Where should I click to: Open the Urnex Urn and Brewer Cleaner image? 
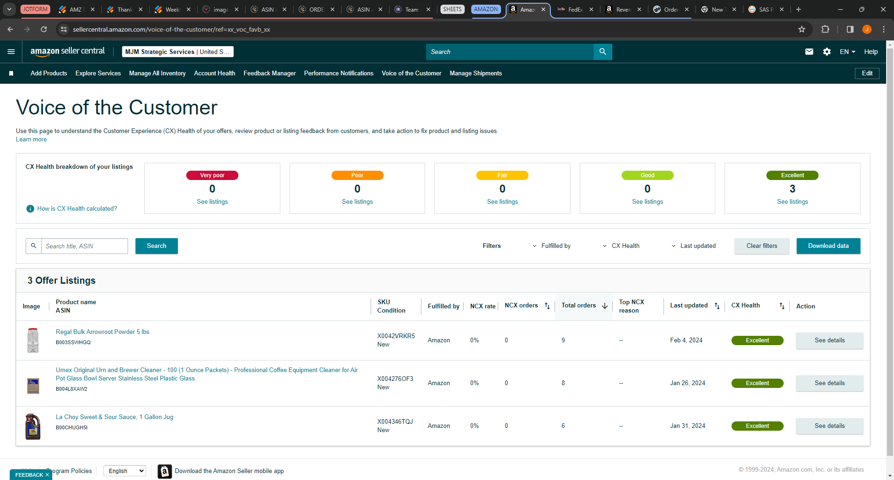click(33, 386)
